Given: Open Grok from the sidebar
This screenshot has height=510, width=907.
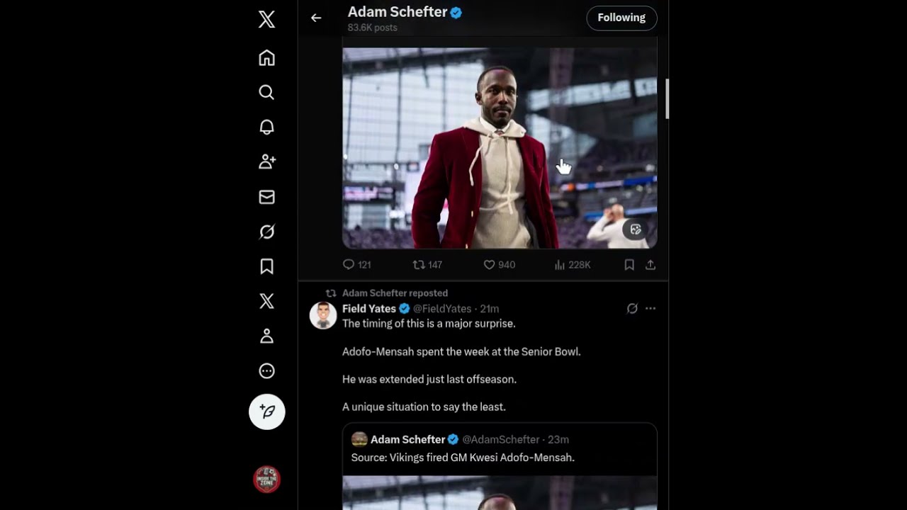Looking at the screenshot, I should click(x=266, y=232).
